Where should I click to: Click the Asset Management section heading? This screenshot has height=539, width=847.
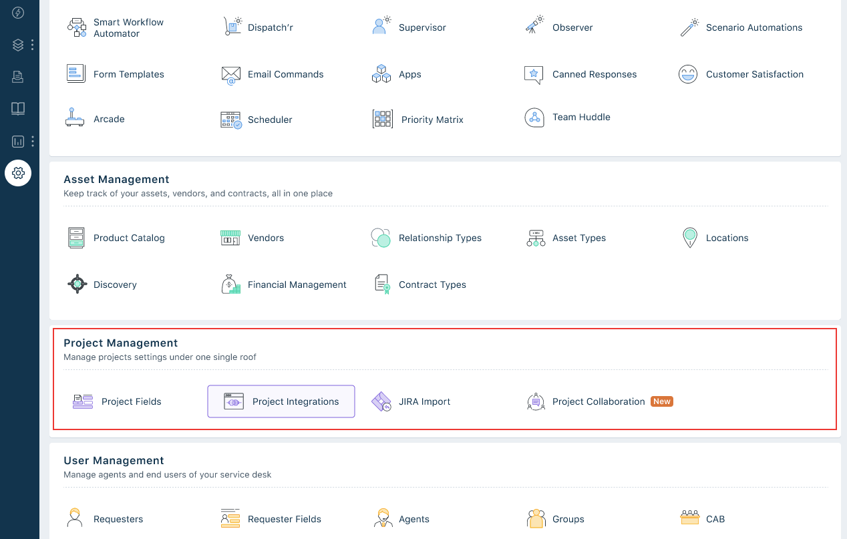[x=116, y=179]
